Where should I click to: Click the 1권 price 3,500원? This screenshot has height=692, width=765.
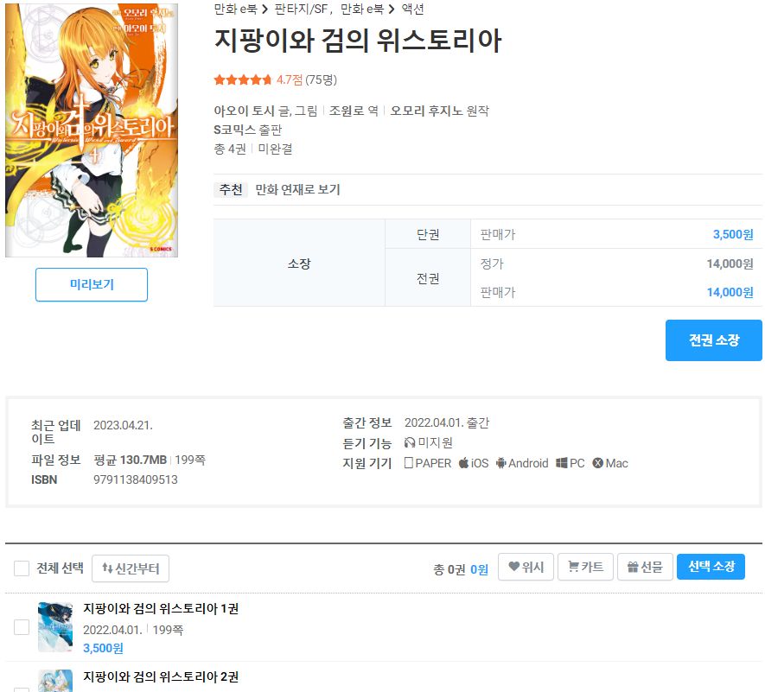(103, 648)
